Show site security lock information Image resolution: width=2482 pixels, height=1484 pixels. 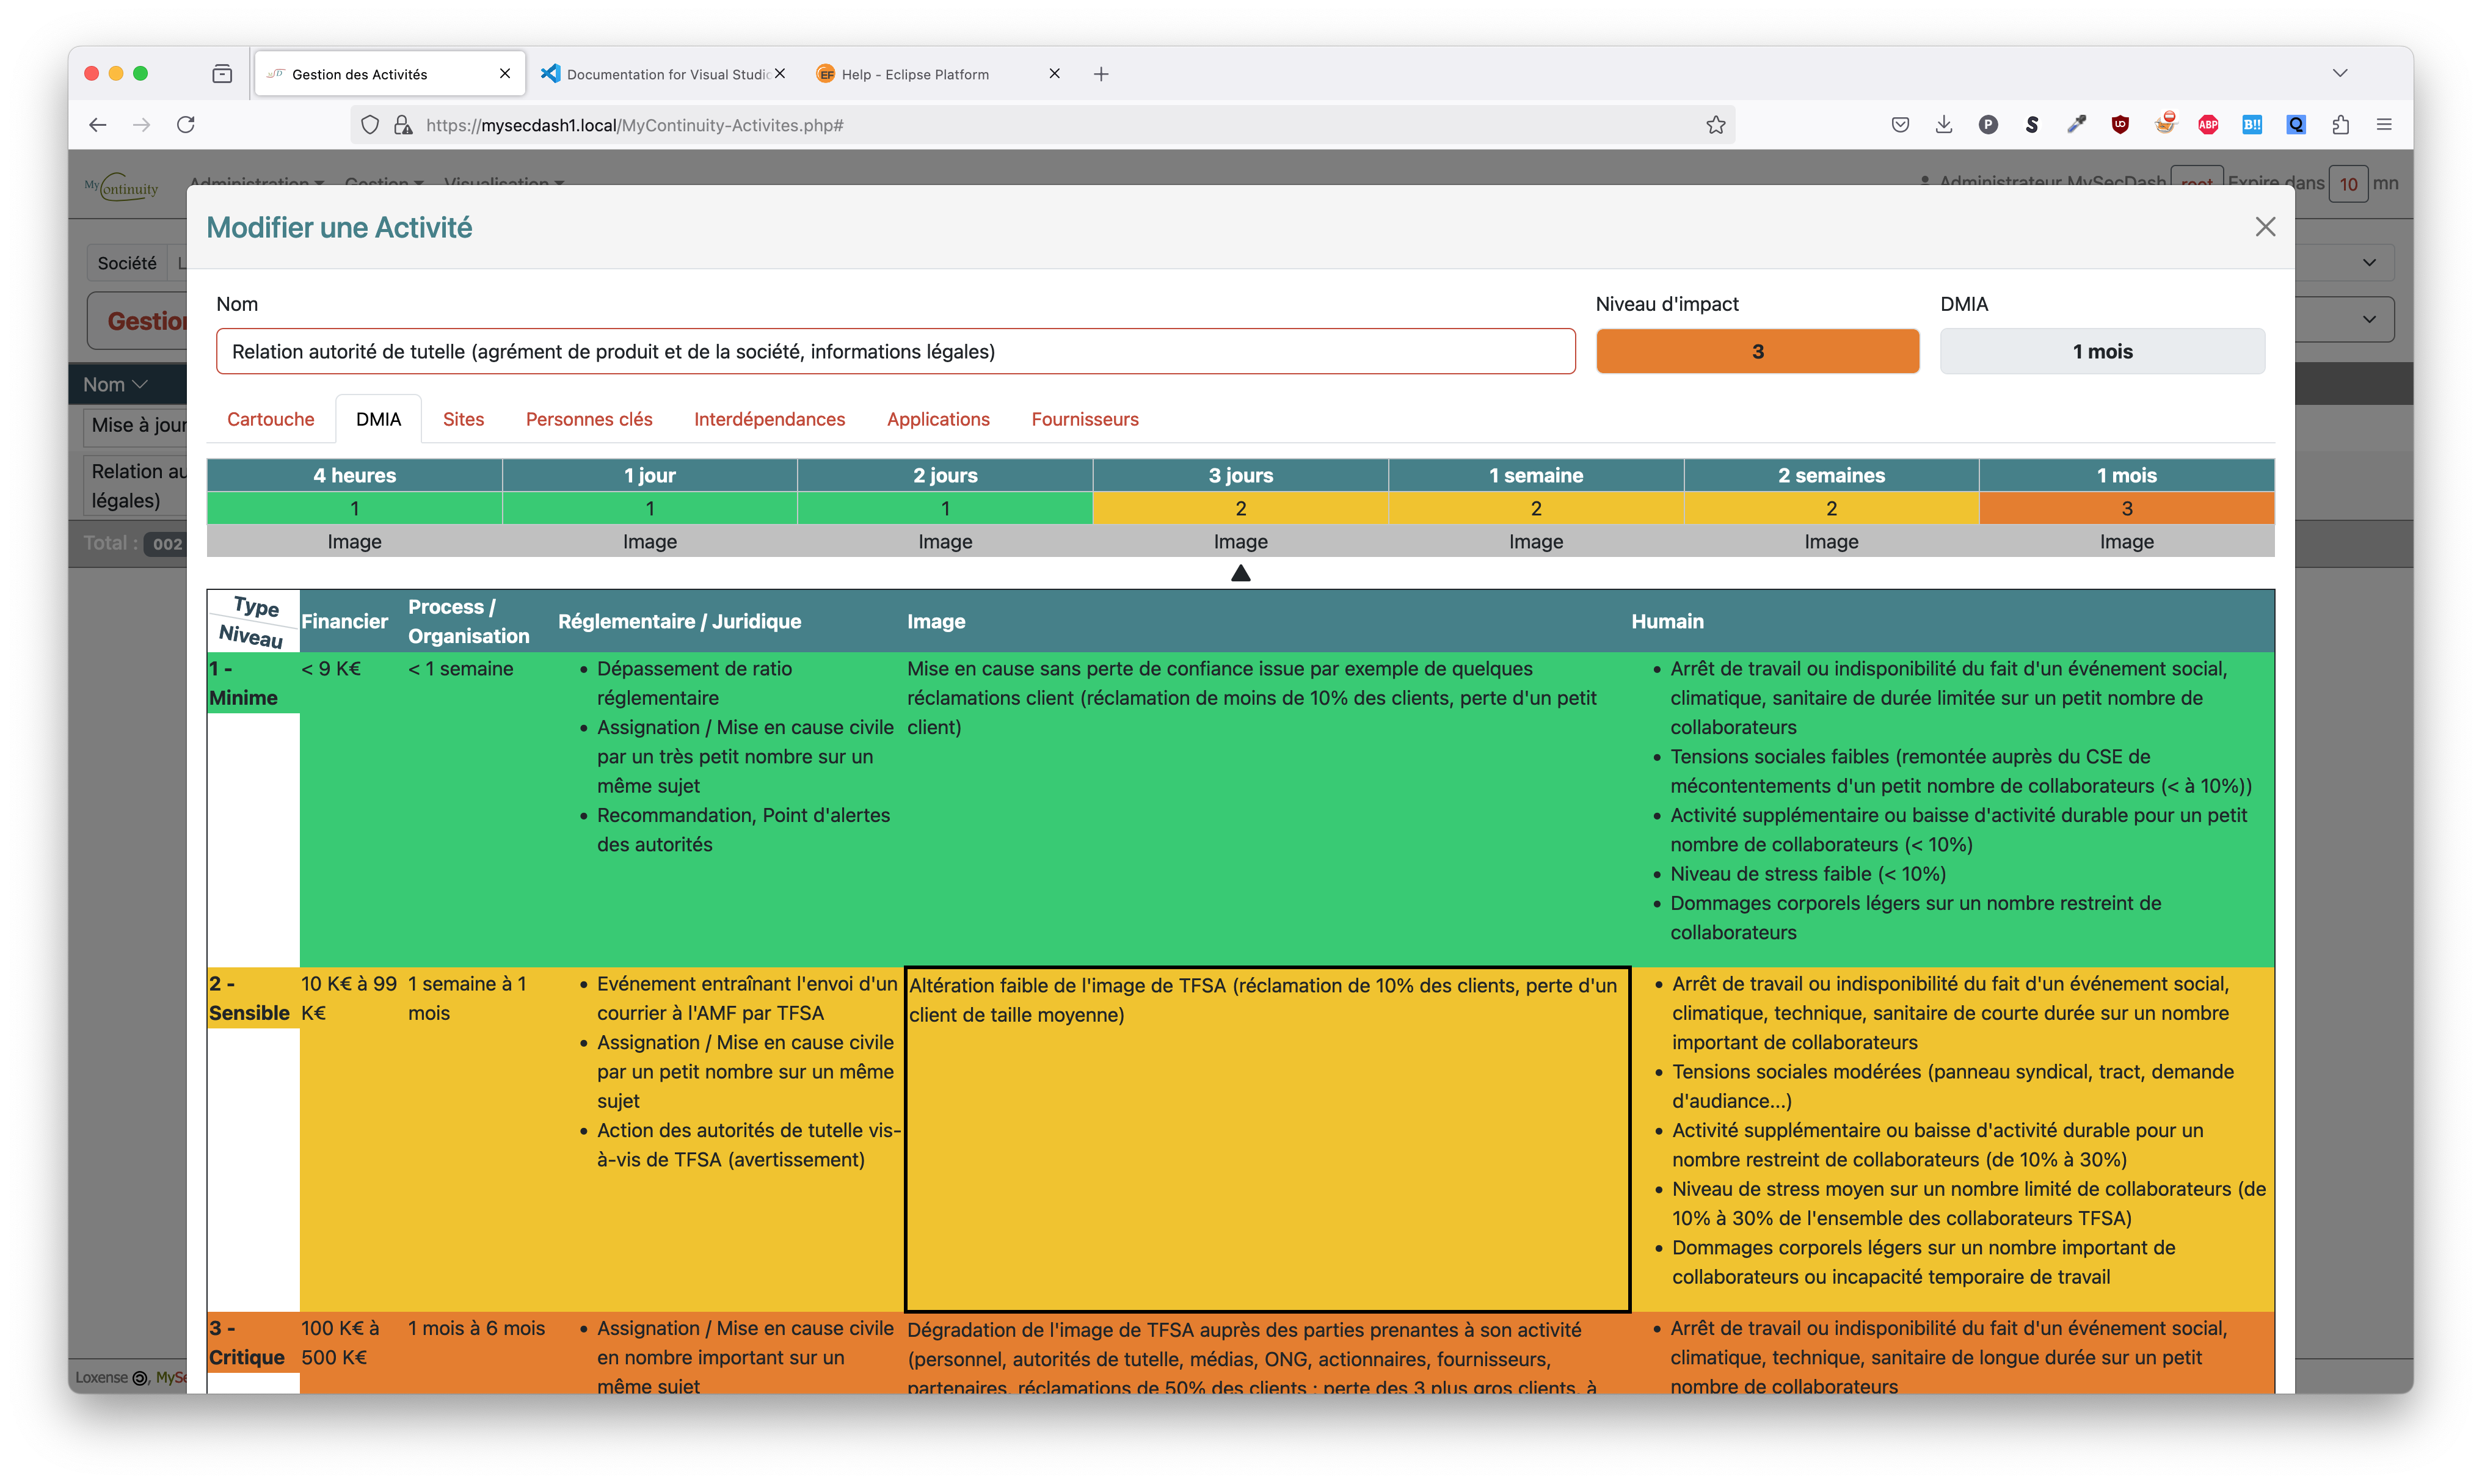point(403,125)
